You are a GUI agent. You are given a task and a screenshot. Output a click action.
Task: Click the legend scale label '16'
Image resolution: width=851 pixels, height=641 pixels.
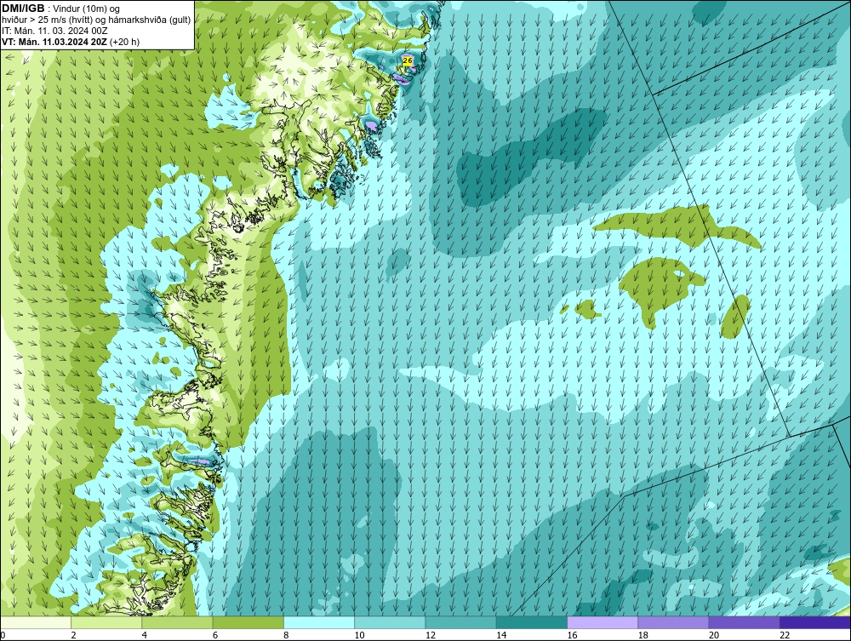click(x=572, y=635)
